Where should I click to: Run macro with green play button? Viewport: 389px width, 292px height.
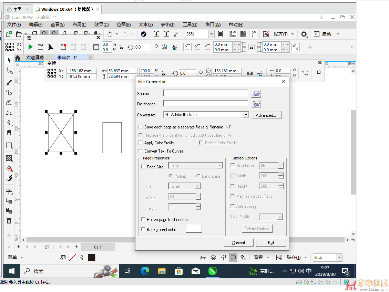[x=30, y=47]
